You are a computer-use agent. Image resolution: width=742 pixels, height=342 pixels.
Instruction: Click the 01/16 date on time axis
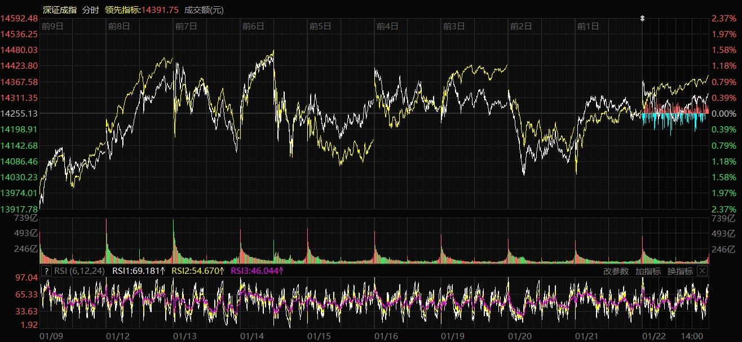[386, 336]
